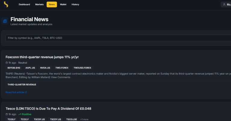231x121 pixels.
Task: Open Read full article link
Action: point(16,92)
